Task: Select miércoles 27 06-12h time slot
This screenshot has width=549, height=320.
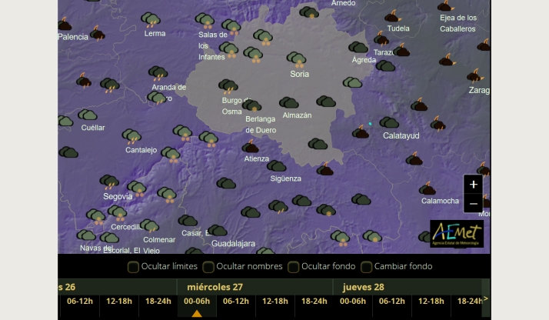Action: 235,302
